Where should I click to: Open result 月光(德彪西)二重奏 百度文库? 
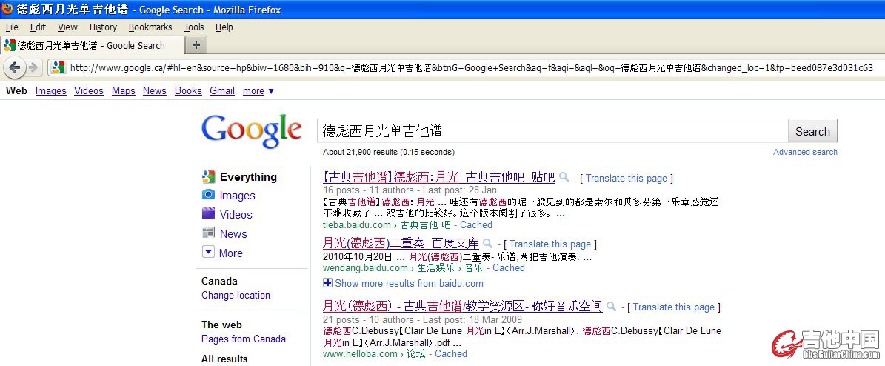tap(400, 243)
